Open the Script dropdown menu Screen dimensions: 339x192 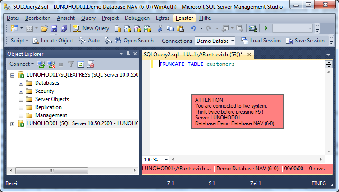19,41
